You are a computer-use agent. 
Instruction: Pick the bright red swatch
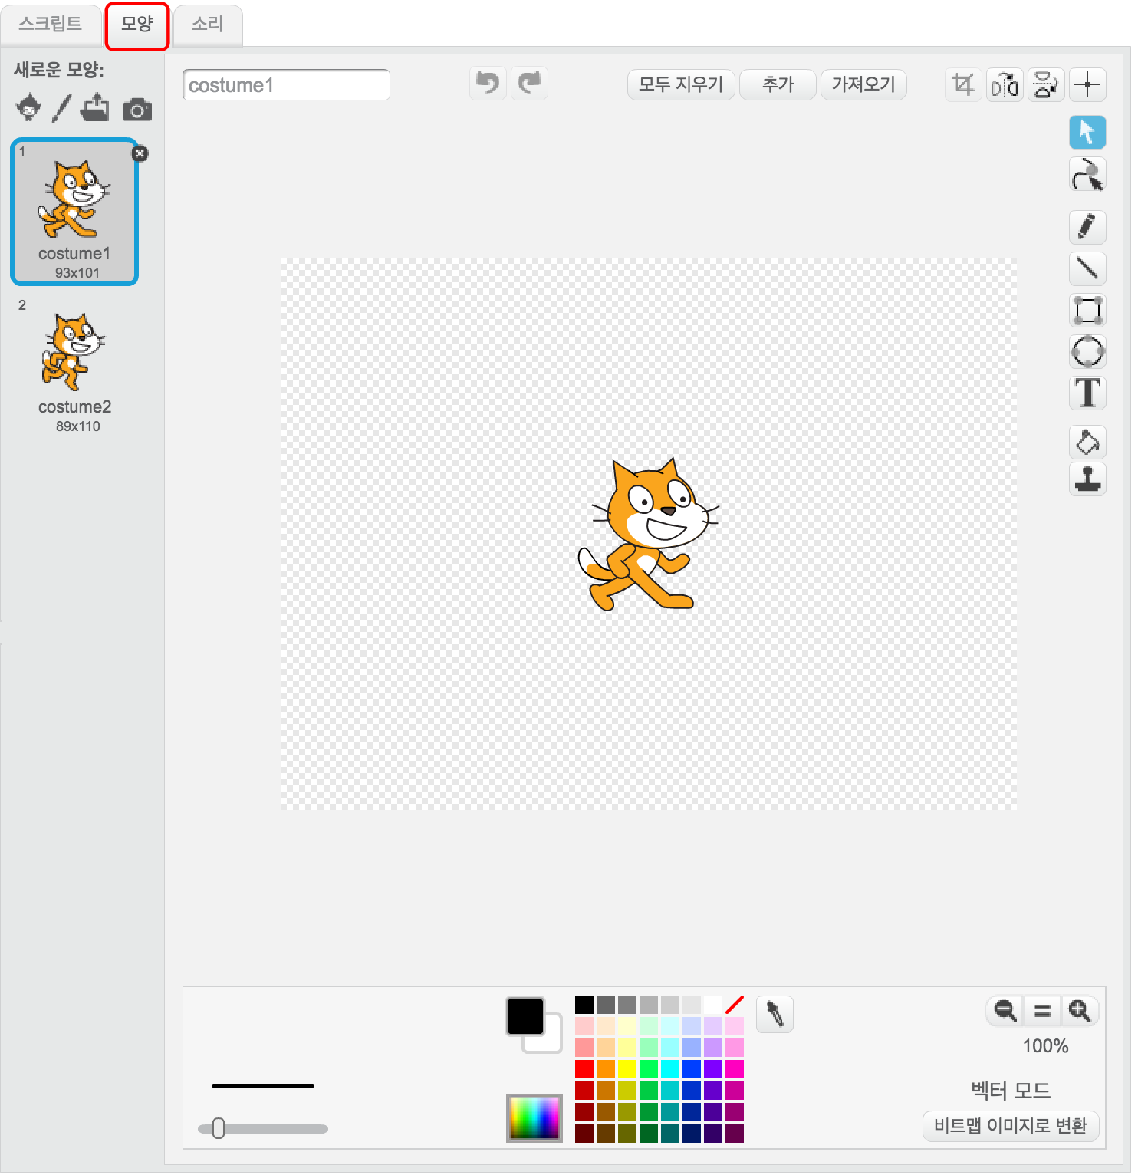pos(584,1068)
